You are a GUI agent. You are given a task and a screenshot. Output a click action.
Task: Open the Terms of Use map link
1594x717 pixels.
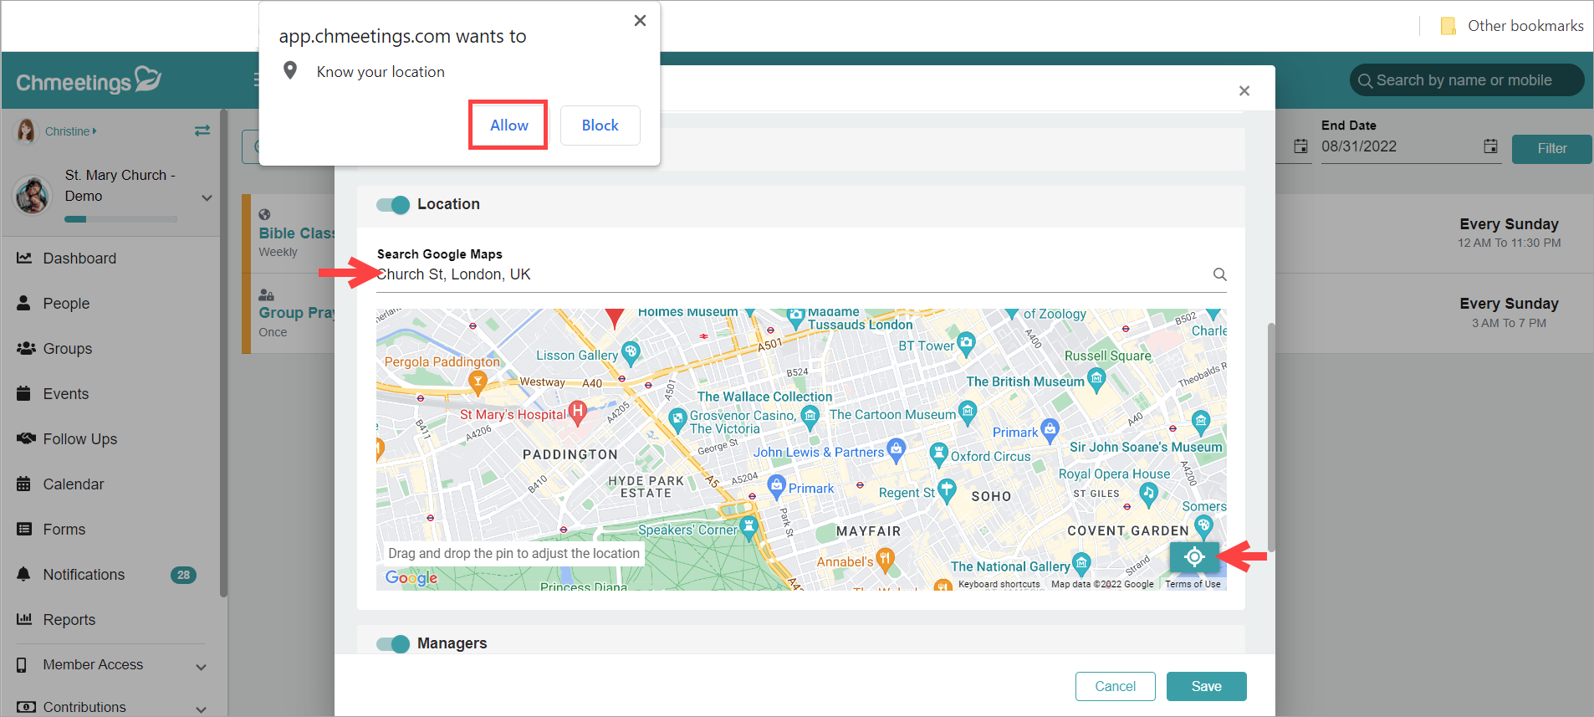click(1193, 584)
